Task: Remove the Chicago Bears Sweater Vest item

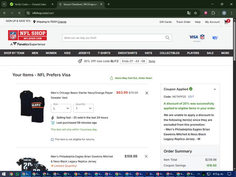Action: click(x=147, y=93)
